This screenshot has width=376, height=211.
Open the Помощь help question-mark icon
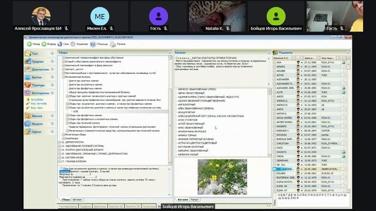(93, 44)
